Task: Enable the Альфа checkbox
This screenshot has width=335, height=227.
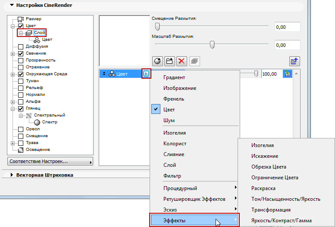Action: (x=21, y=102)
